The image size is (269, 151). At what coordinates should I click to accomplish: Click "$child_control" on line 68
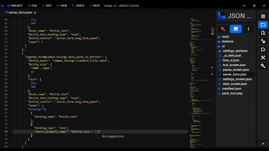point(40,102)
